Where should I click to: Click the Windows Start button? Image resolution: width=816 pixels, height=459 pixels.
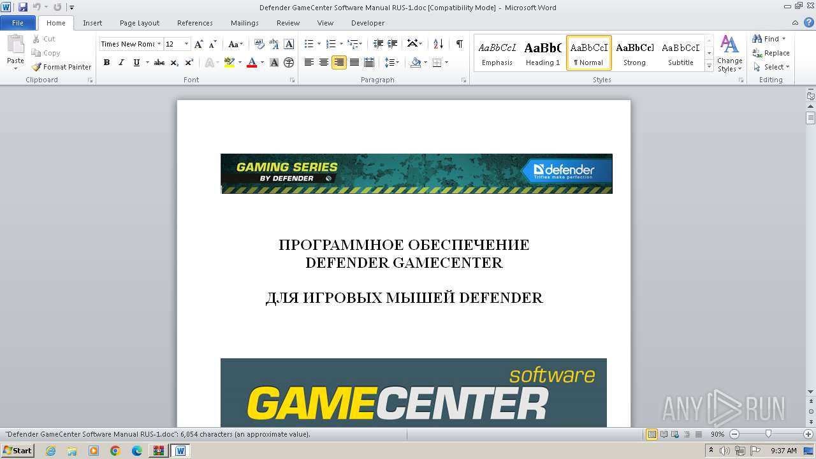17,451
